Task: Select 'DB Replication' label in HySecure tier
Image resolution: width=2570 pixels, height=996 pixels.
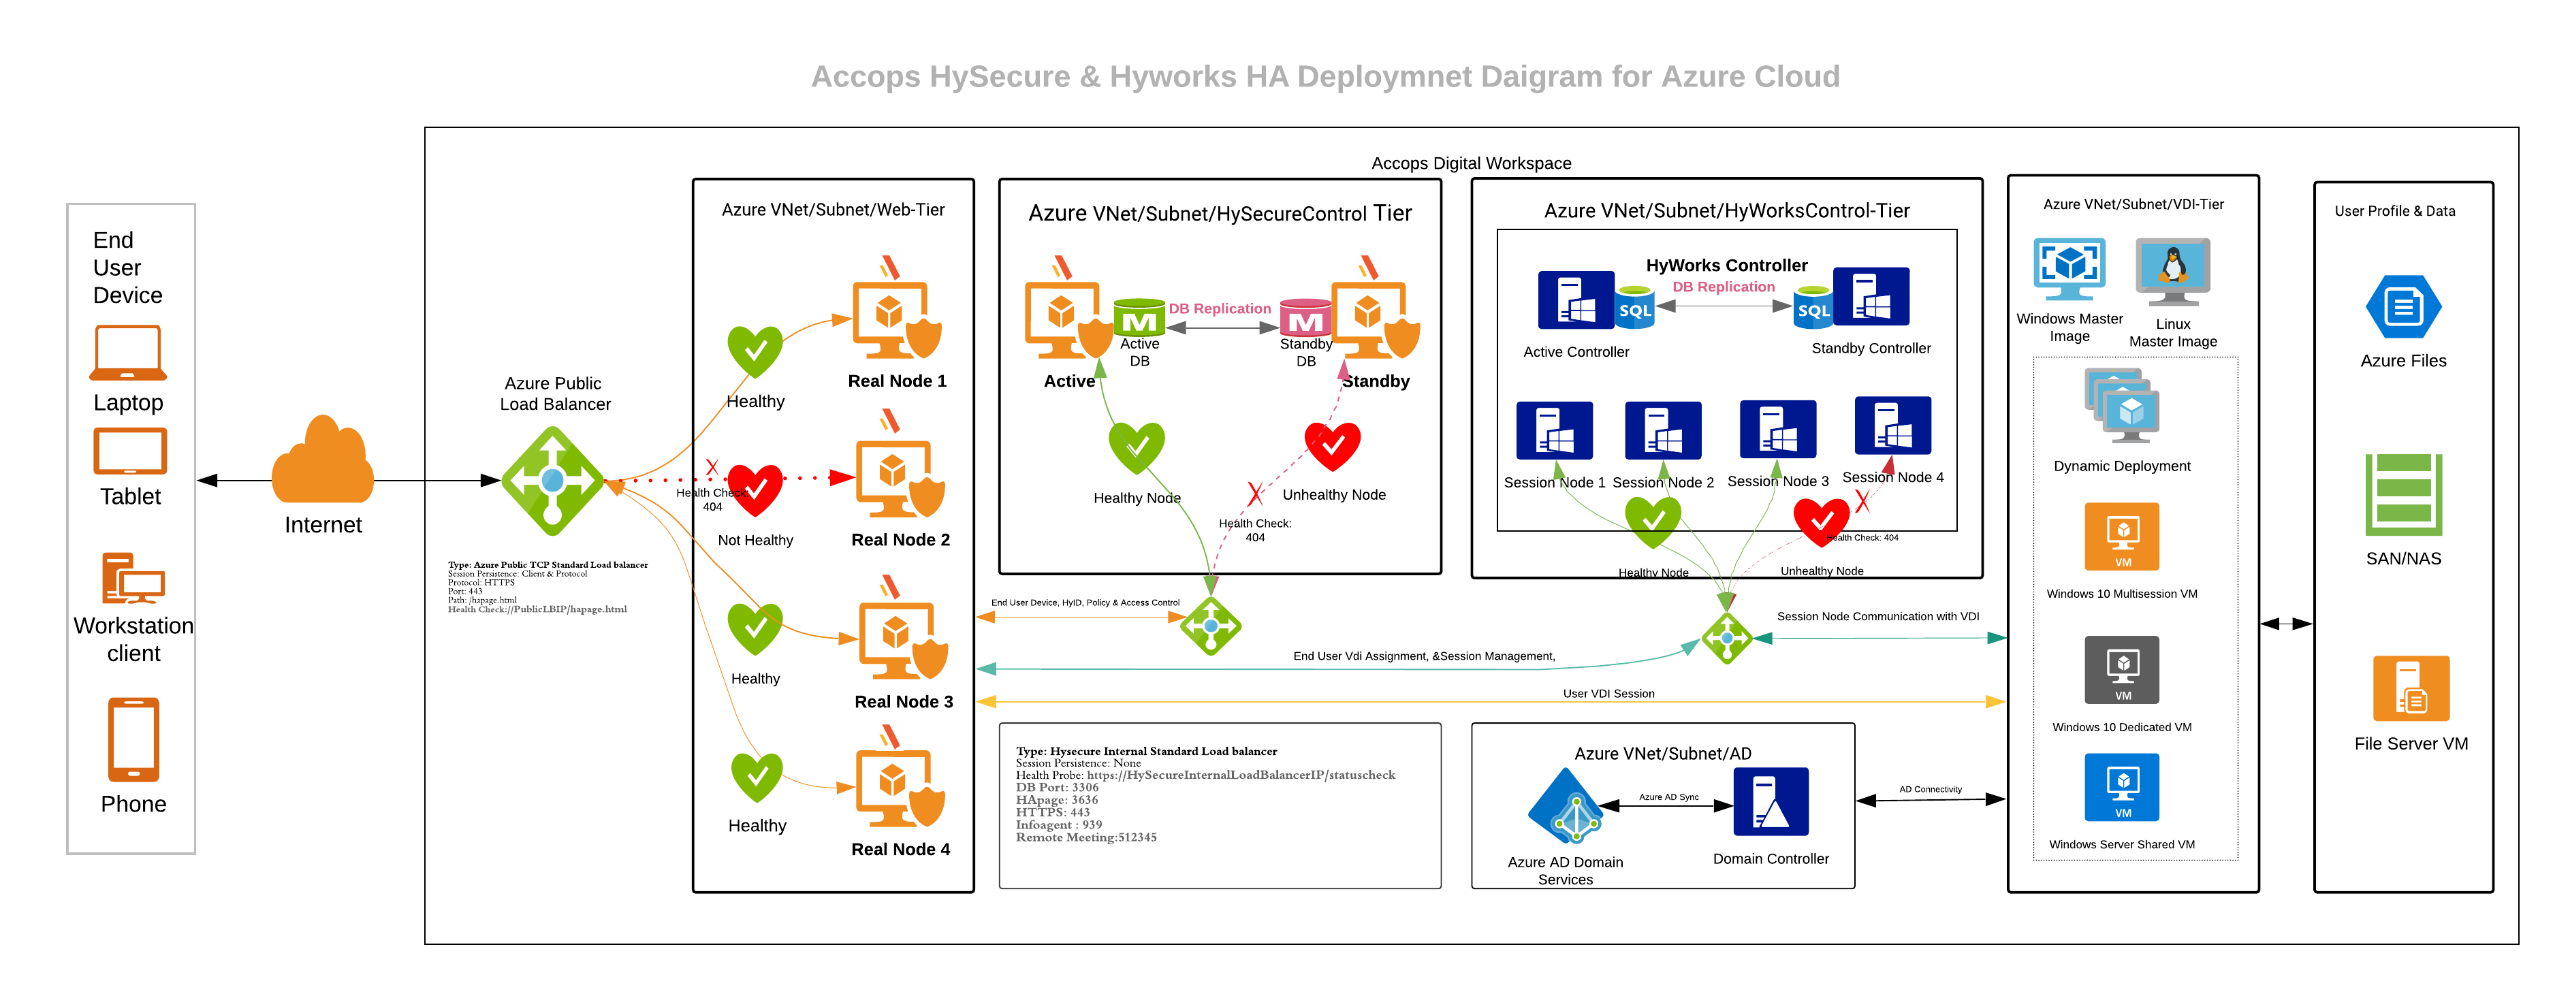Action: pos(1219,308)
